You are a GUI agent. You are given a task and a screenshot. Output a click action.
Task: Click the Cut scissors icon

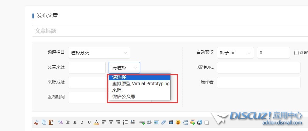[x=36, y=123]
